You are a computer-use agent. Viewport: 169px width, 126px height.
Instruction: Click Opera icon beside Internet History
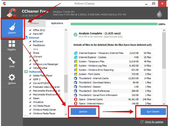pyautogui.click(x=76, y=104)
